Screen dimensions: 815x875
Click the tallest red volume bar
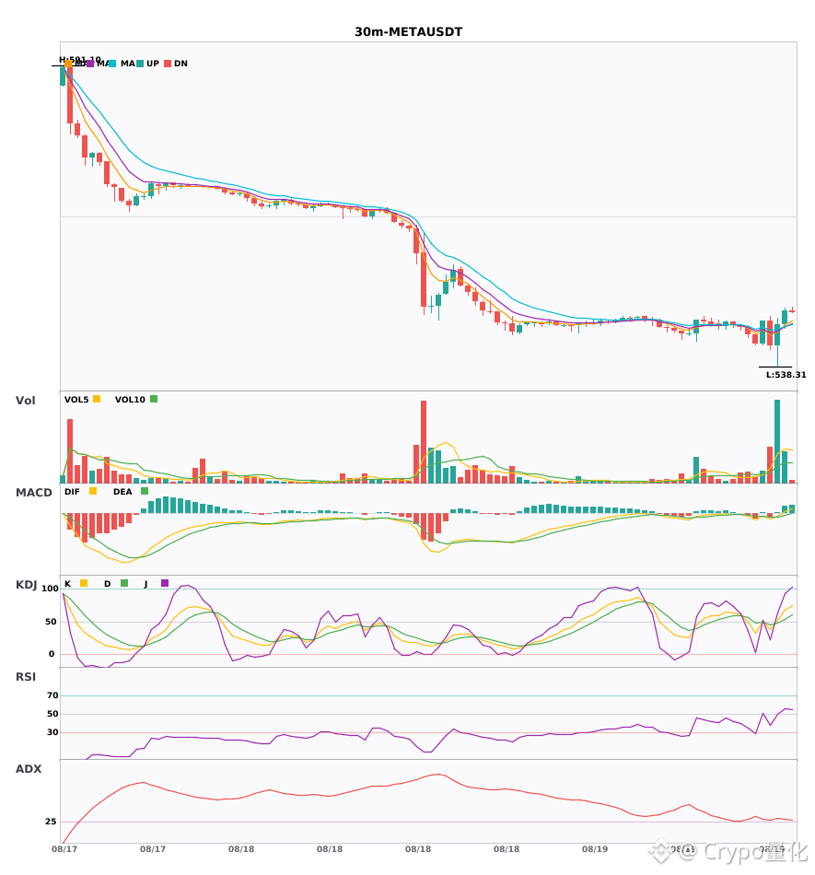click(x=424, y=442)
